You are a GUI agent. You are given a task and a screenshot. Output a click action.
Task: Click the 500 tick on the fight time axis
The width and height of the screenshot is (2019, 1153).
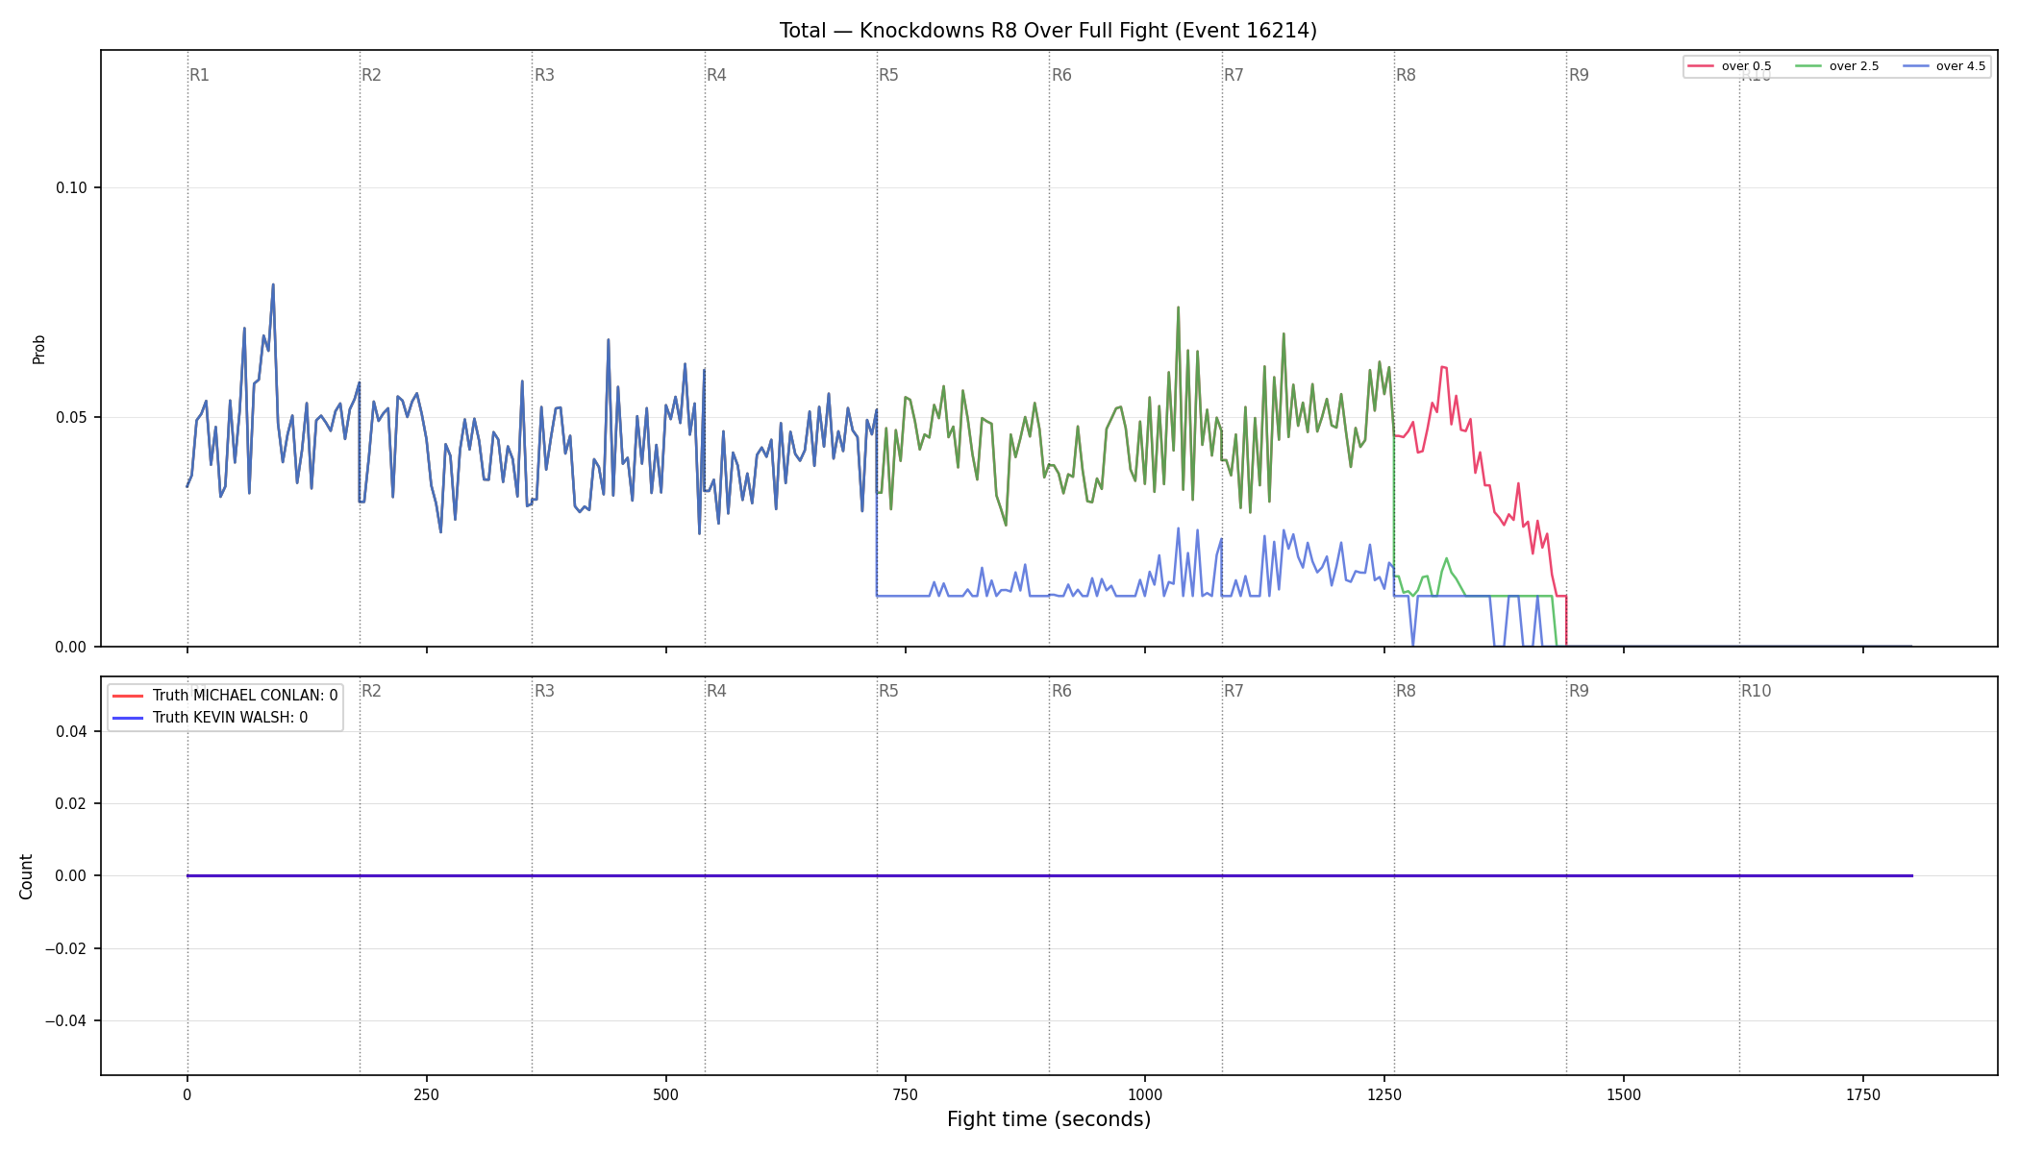pos(666,1094)
